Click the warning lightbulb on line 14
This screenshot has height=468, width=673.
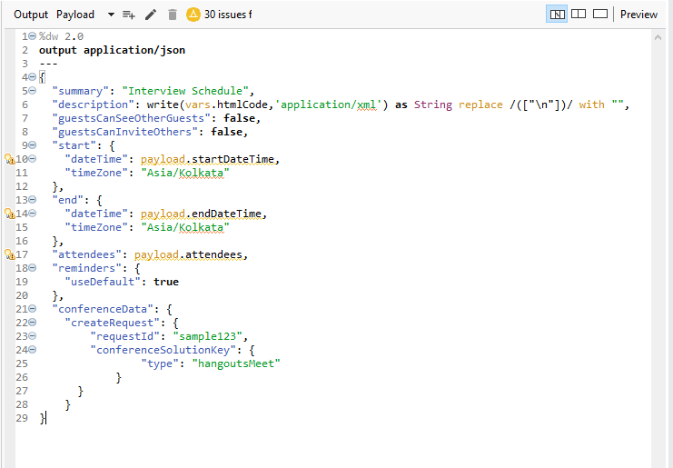[x=10, y=214]
